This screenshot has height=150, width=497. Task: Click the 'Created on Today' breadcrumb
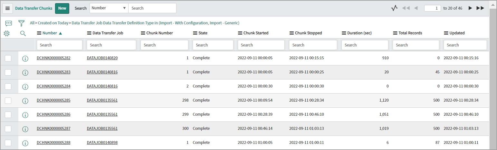[53, 23]
